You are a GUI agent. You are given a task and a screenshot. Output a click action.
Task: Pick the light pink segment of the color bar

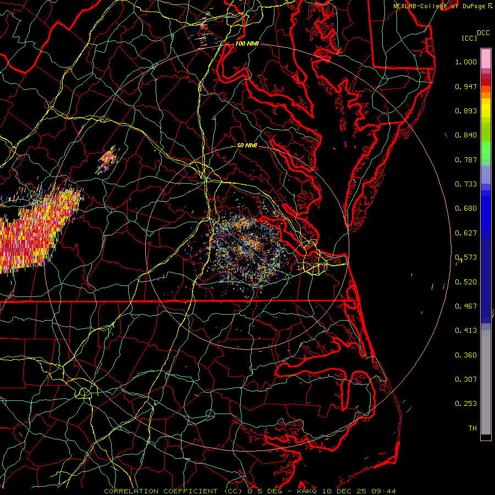(486, 58)
